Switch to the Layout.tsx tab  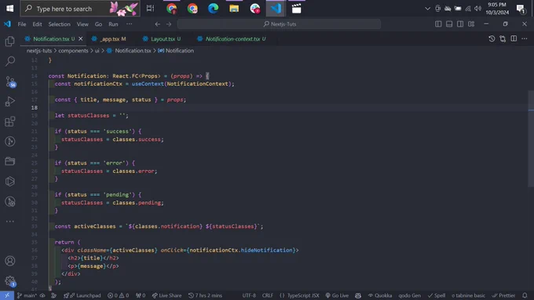tap(162, 38)
